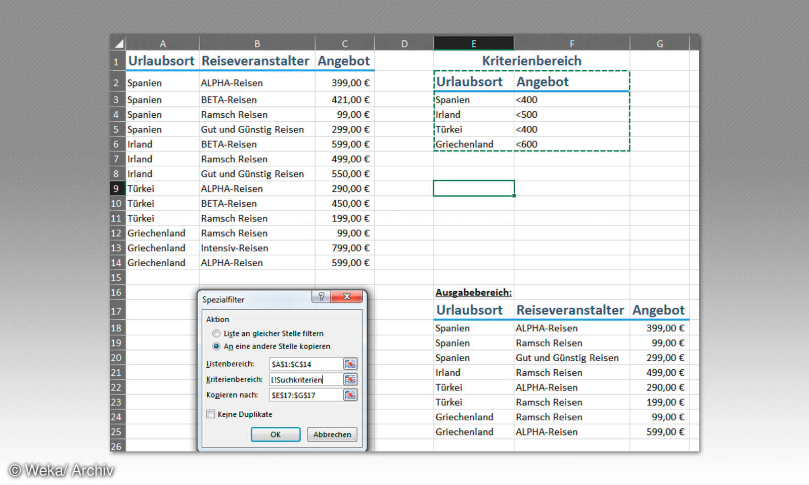Select the 'Liste an gleicher Stelle filtern' radio button
The image size is (809, 485).
coord(216,333)
